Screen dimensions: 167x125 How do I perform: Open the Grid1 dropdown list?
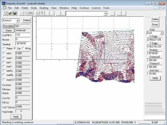162,33
